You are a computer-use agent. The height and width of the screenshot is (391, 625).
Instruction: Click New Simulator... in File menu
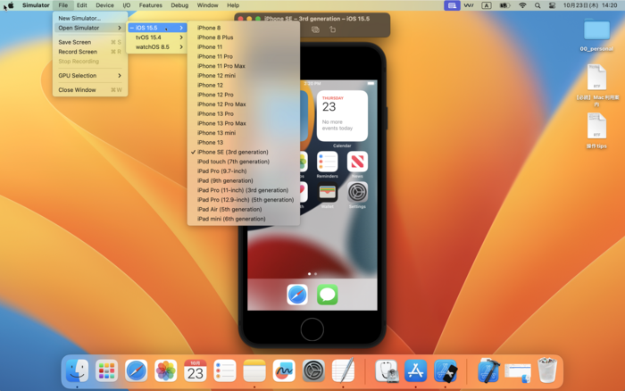[x=79, y=18]
